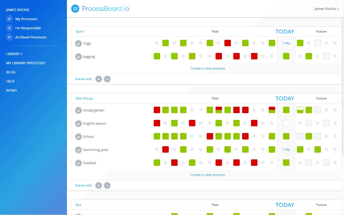The height and width of the screenshot is (215, 344).
Task: Click the JR avatar beside the Yoga process
Action: point(78,43)
